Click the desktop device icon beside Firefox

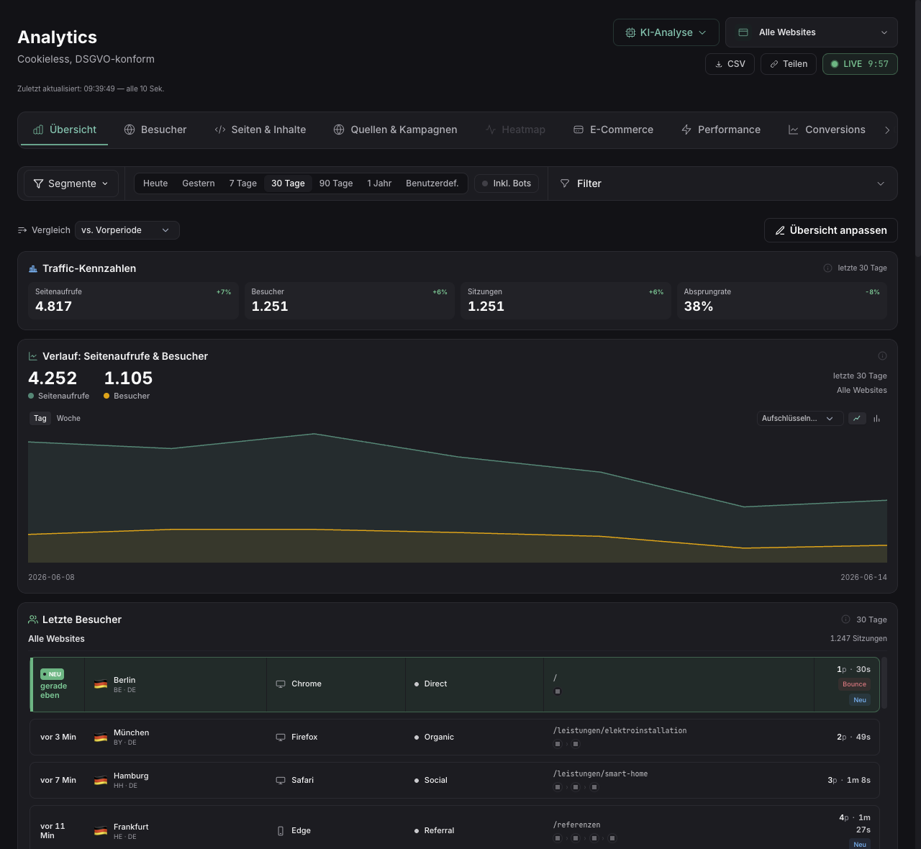tap(281, 737)
